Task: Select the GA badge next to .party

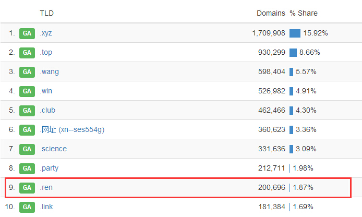Action: point(27,168)
